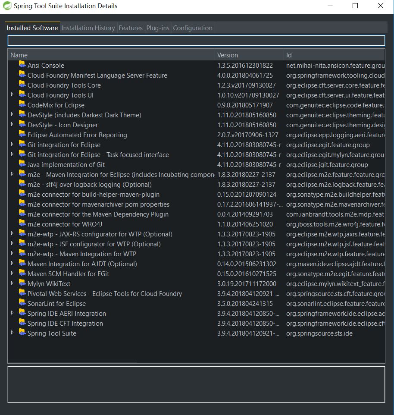Click the Spring IDE AERI Integration icon
The width and height of the screenshot is (394, 415).
pyautogui.click(x=22, y=313)
